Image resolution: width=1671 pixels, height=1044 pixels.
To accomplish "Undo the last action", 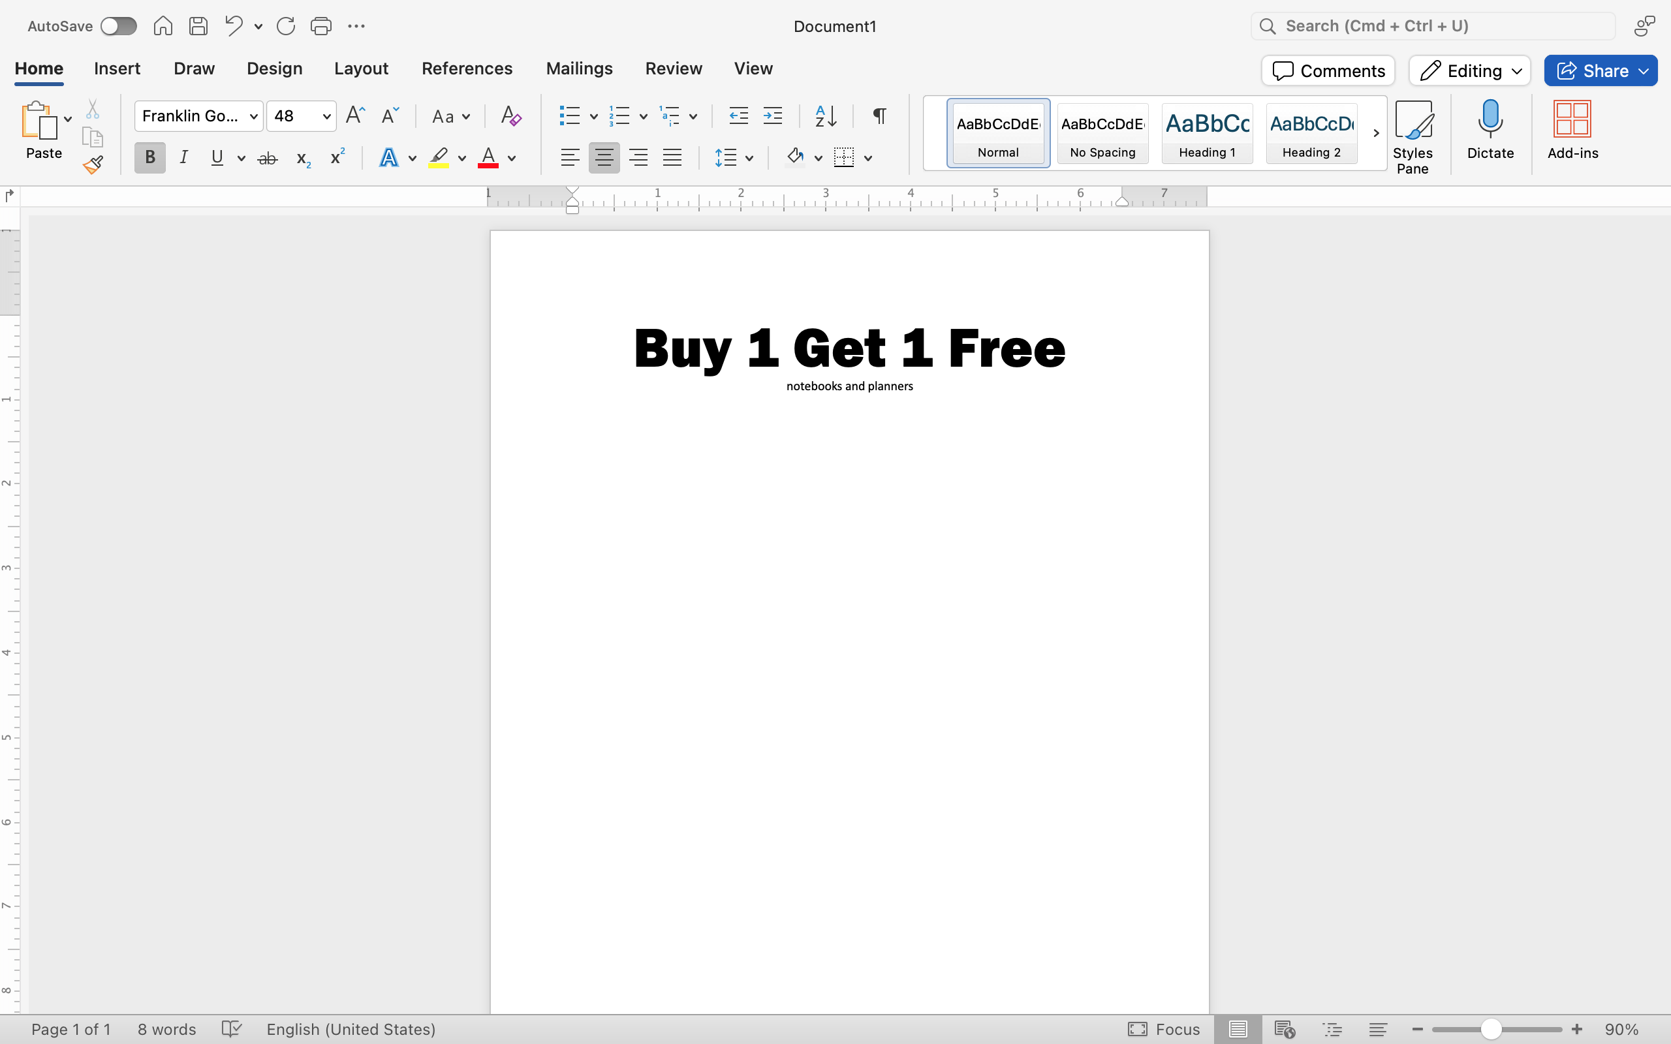I will (234, 26).
